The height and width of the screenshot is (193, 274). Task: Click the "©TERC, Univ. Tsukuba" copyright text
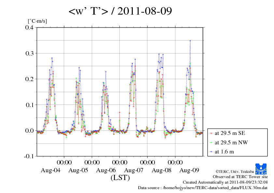235,172
